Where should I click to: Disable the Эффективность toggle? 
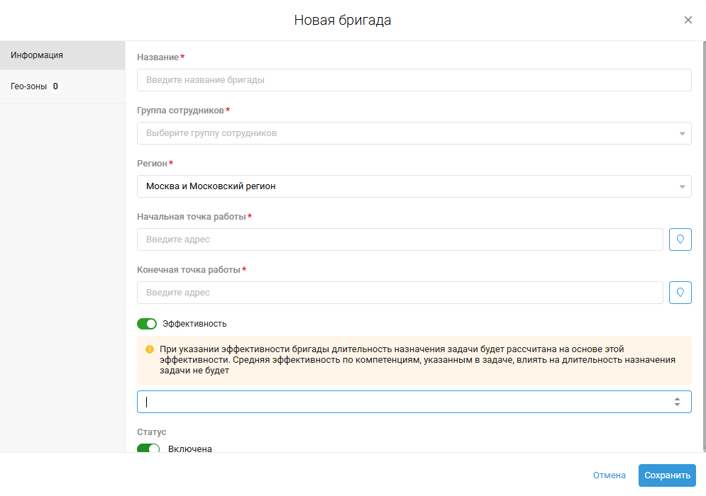pos(147,324)
